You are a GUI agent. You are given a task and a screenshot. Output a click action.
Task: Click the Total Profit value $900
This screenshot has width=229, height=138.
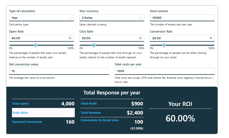tap(137, 104)
